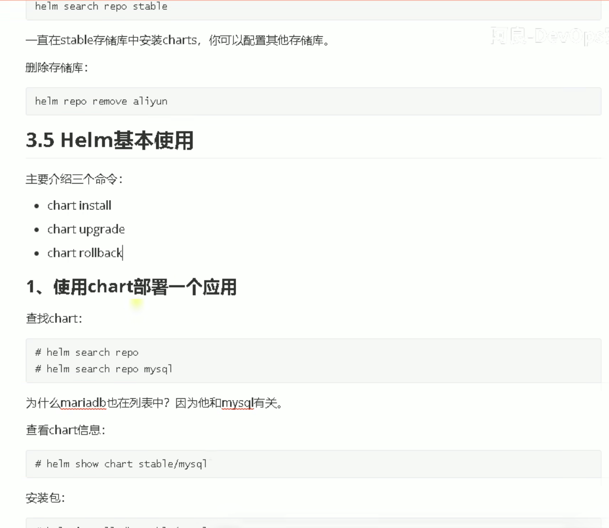609x528 pixels.
Task: Click the 主要介绍三个命令 line
Action: point(74,179)
